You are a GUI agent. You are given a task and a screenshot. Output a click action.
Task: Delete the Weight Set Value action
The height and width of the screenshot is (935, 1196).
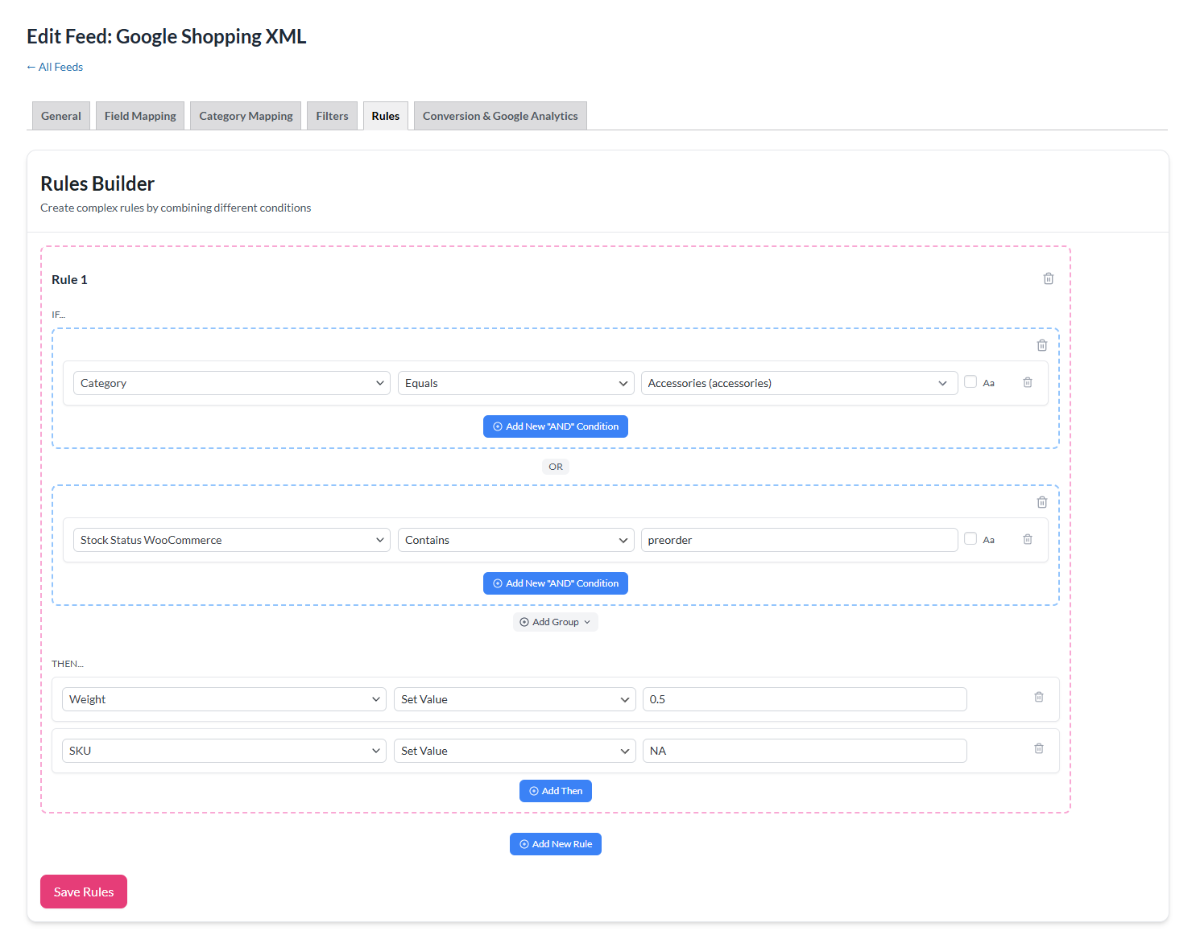coord(1038,697)
